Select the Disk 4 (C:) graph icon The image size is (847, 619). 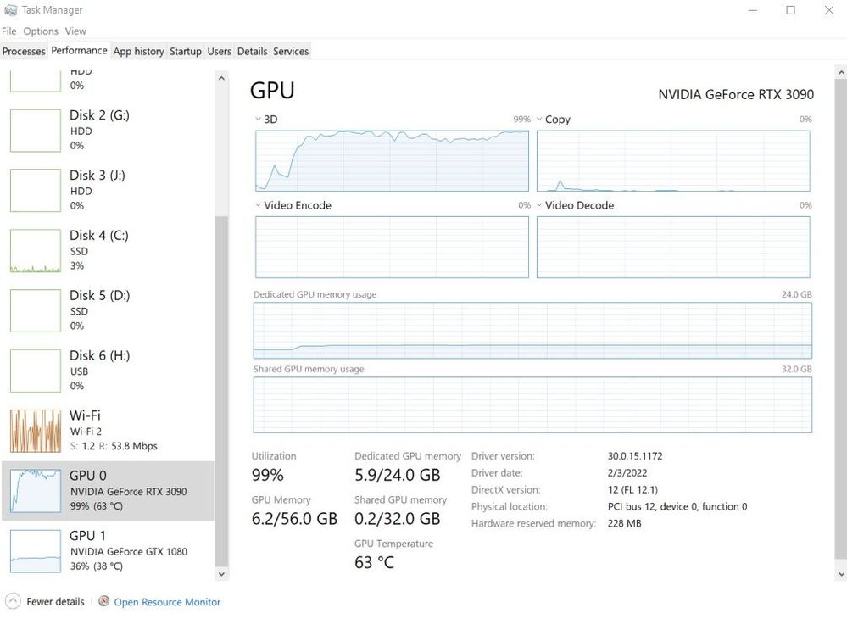click(x=36, y=250)
